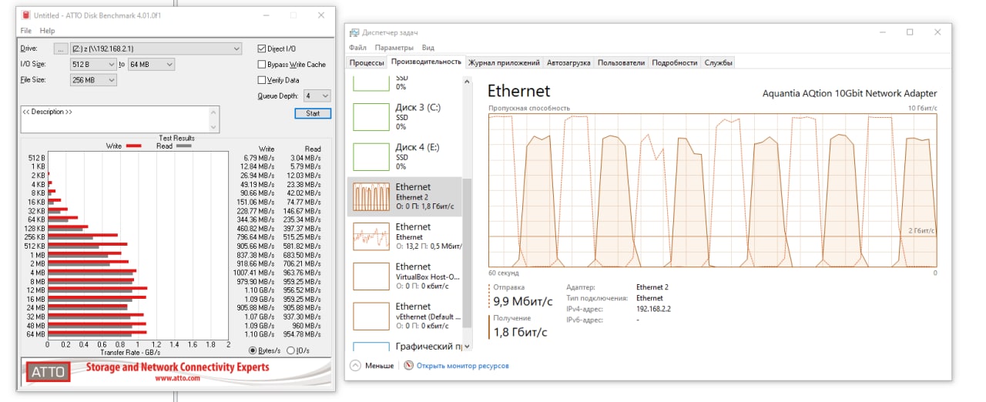
Task: Click the Task Manager title bar icon
Action: [354, 32]
